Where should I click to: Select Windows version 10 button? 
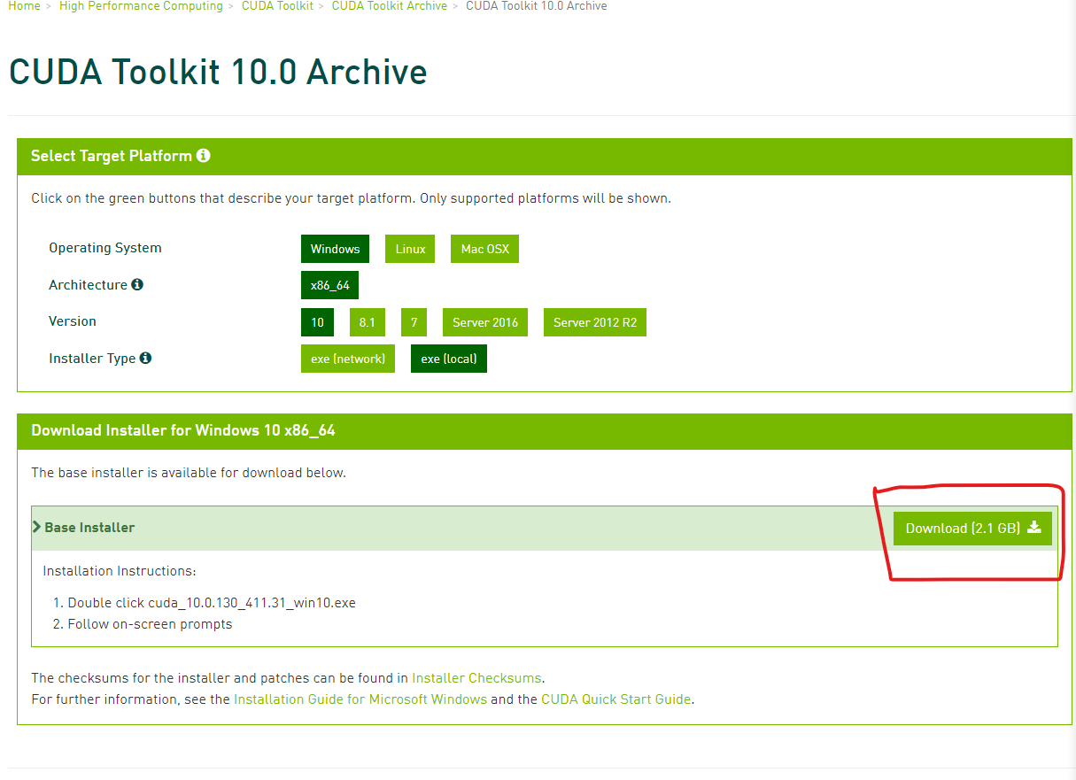pyautogui.click(x=317, y=322)
